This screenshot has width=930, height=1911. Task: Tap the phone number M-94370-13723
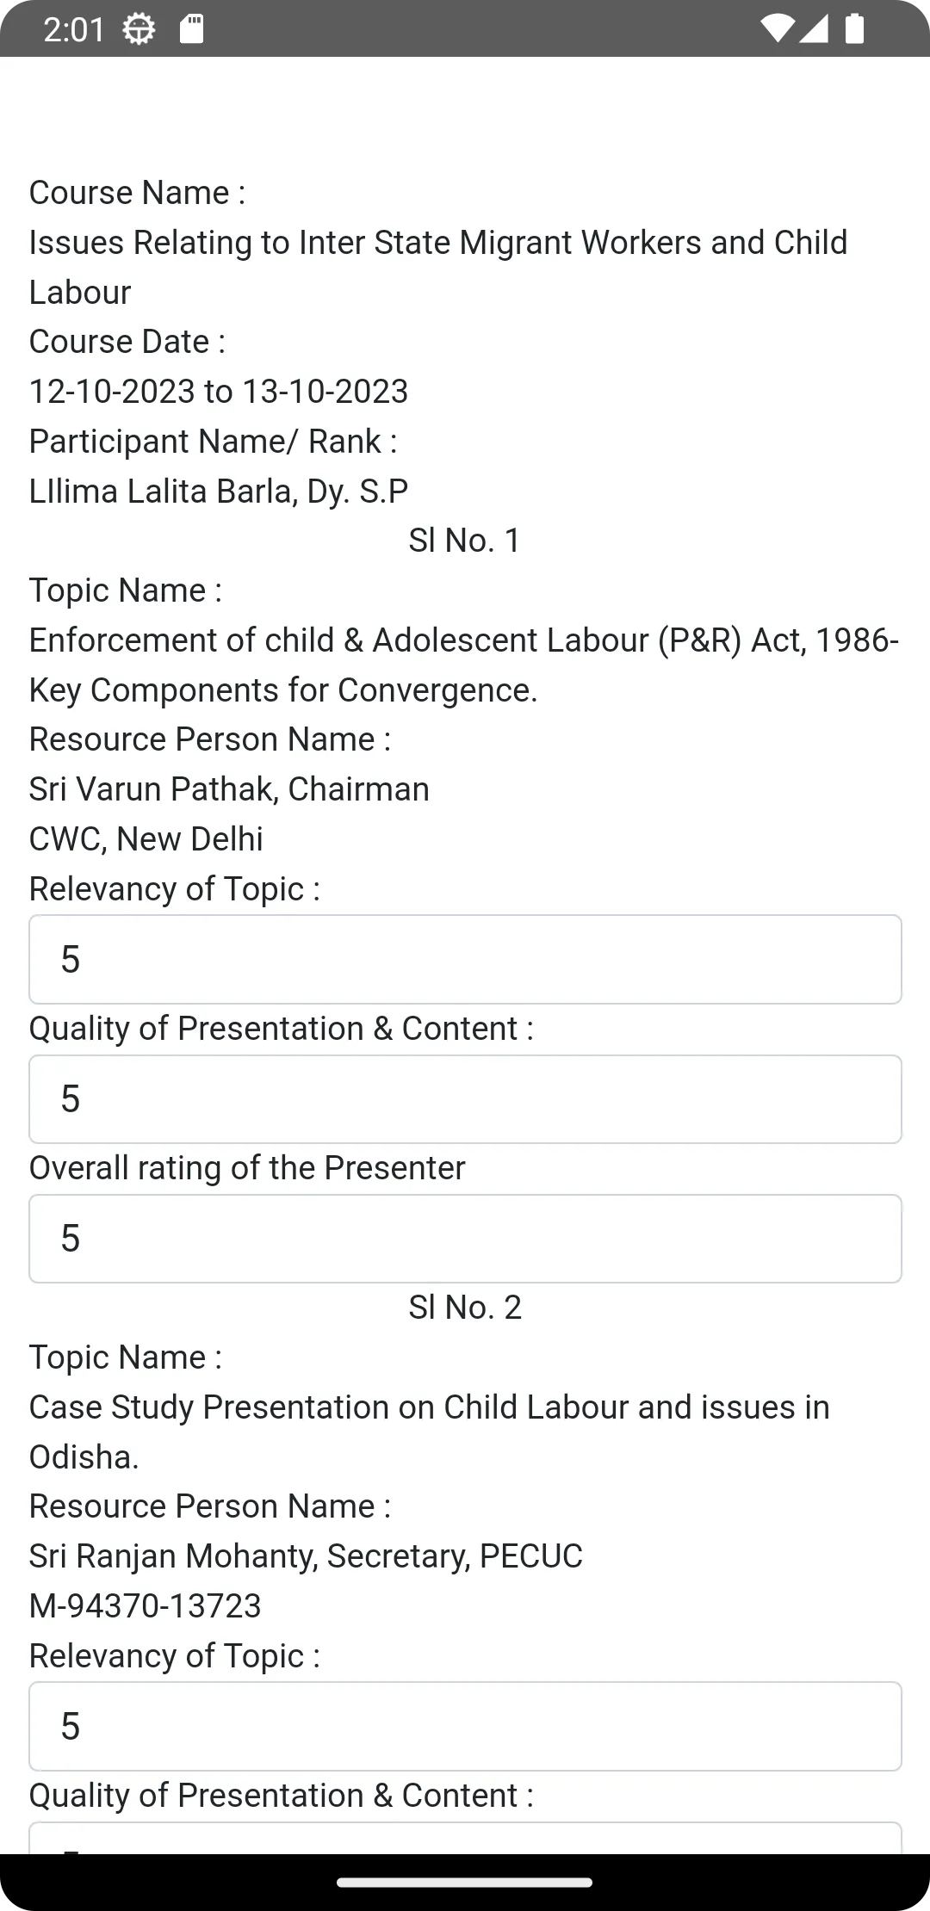coord(146,1605)
